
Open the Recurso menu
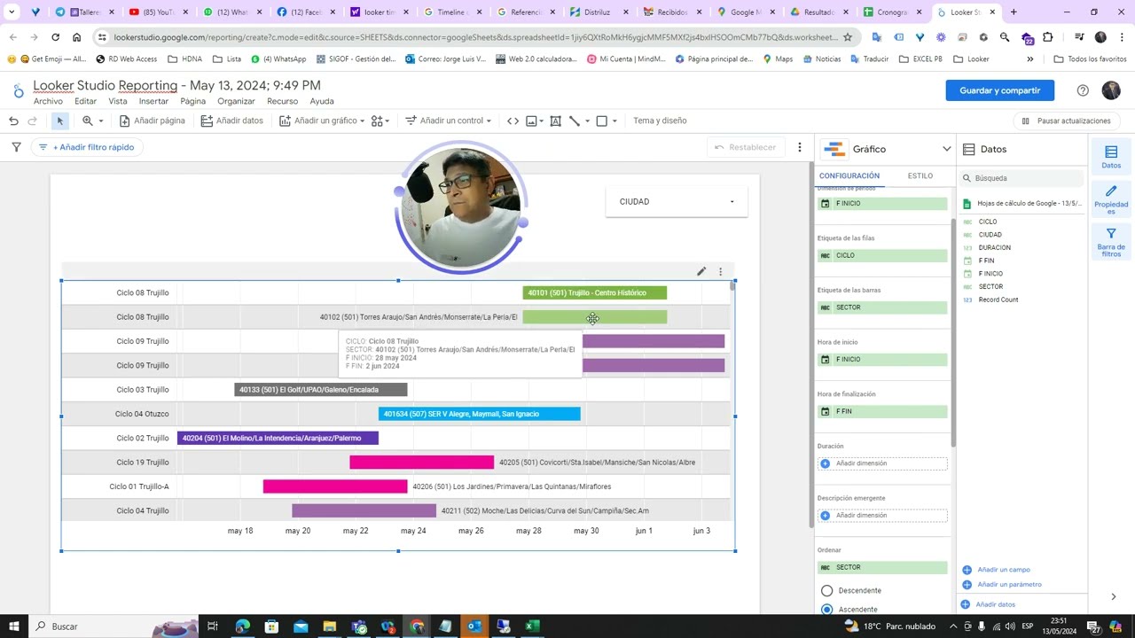click(x=282, y=101)
